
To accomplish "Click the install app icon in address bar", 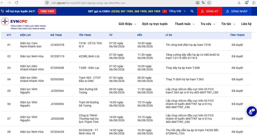I will (198, 3).
